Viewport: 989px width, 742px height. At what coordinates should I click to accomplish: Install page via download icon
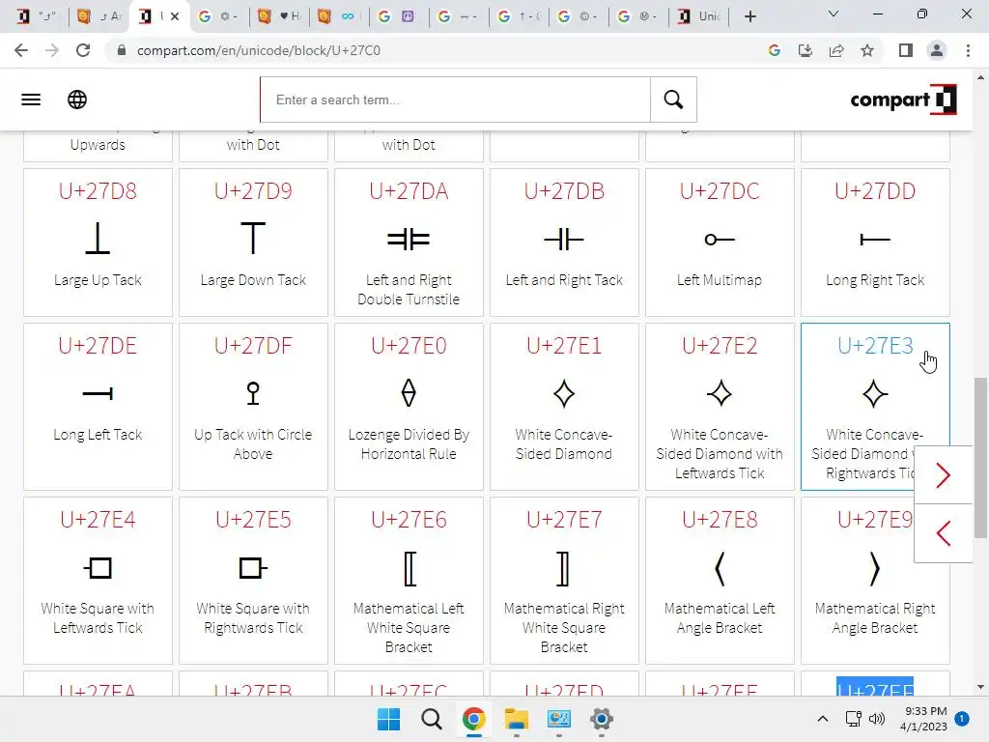tap(805, 50)
